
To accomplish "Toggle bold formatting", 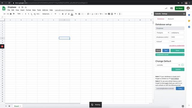I will 63,14.
